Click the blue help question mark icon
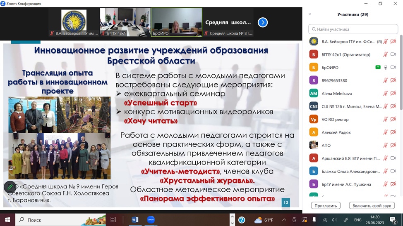This screenshot has height=226, width=403. click(x=242, y=220)
